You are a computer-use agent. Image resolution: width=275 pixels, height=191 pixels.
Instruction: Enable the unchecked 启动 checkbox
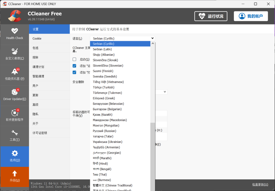74,59
